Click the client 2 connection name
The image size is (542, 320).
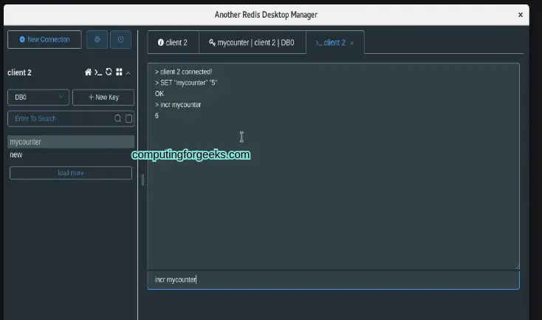[19, 72]
